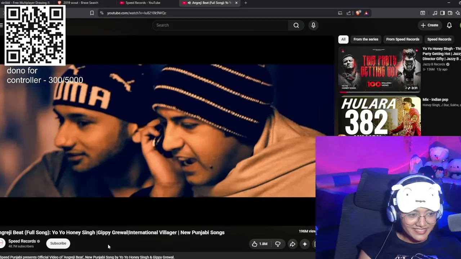Click the 196M views count
Image resolution: width=461 pixels, height=259 pixels.
click(307, 231)
